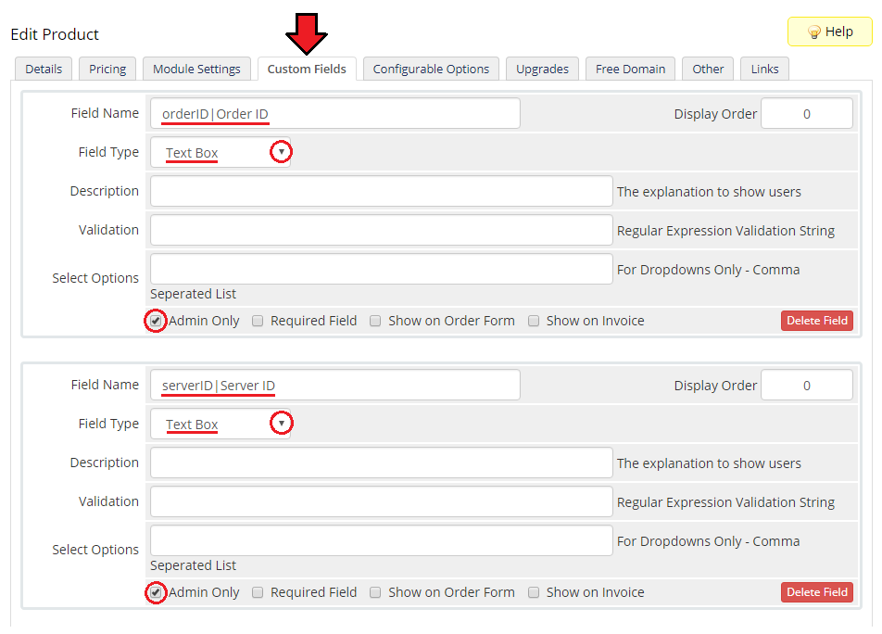Enable Show on Order Form for Server ID
The image size is (882, 634).
coord(375,592)
